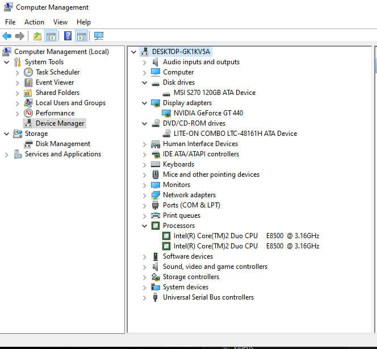The width and height of the screenshot is (377, 349).
Task: Collapse the DVD/CD-ROM drives category
Action: coord(145,124)
